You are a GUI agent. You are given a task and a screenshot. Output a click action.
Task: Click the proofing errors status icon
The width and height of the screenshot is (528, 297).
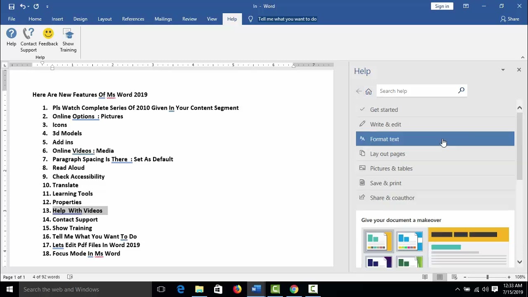point(70,277)
